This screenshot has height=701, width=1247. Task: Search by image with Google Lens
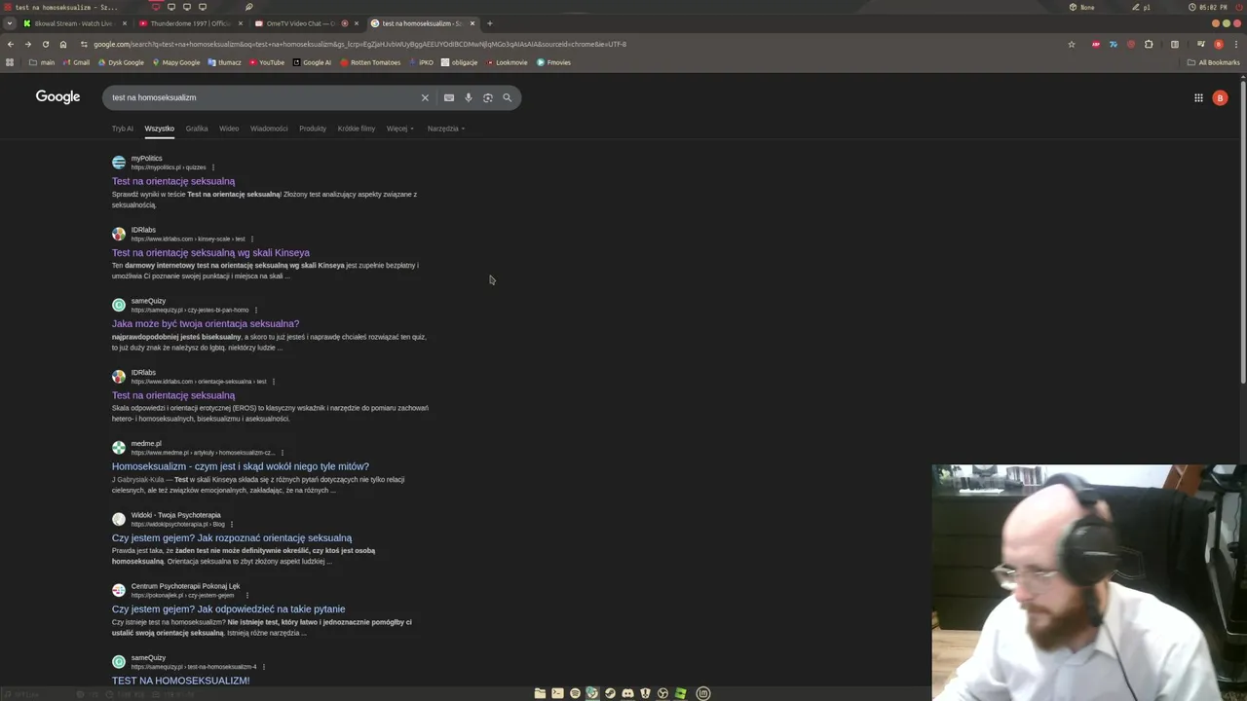click(x=488, y=97)
